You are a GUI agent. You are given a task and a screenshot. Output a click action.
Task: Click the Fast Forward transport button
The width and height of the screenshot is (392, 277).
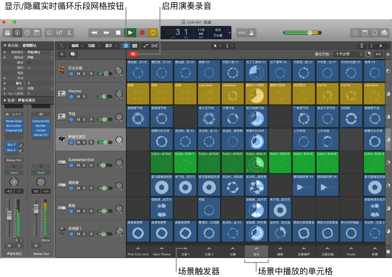pyautogui.click(x=106, y=33)
